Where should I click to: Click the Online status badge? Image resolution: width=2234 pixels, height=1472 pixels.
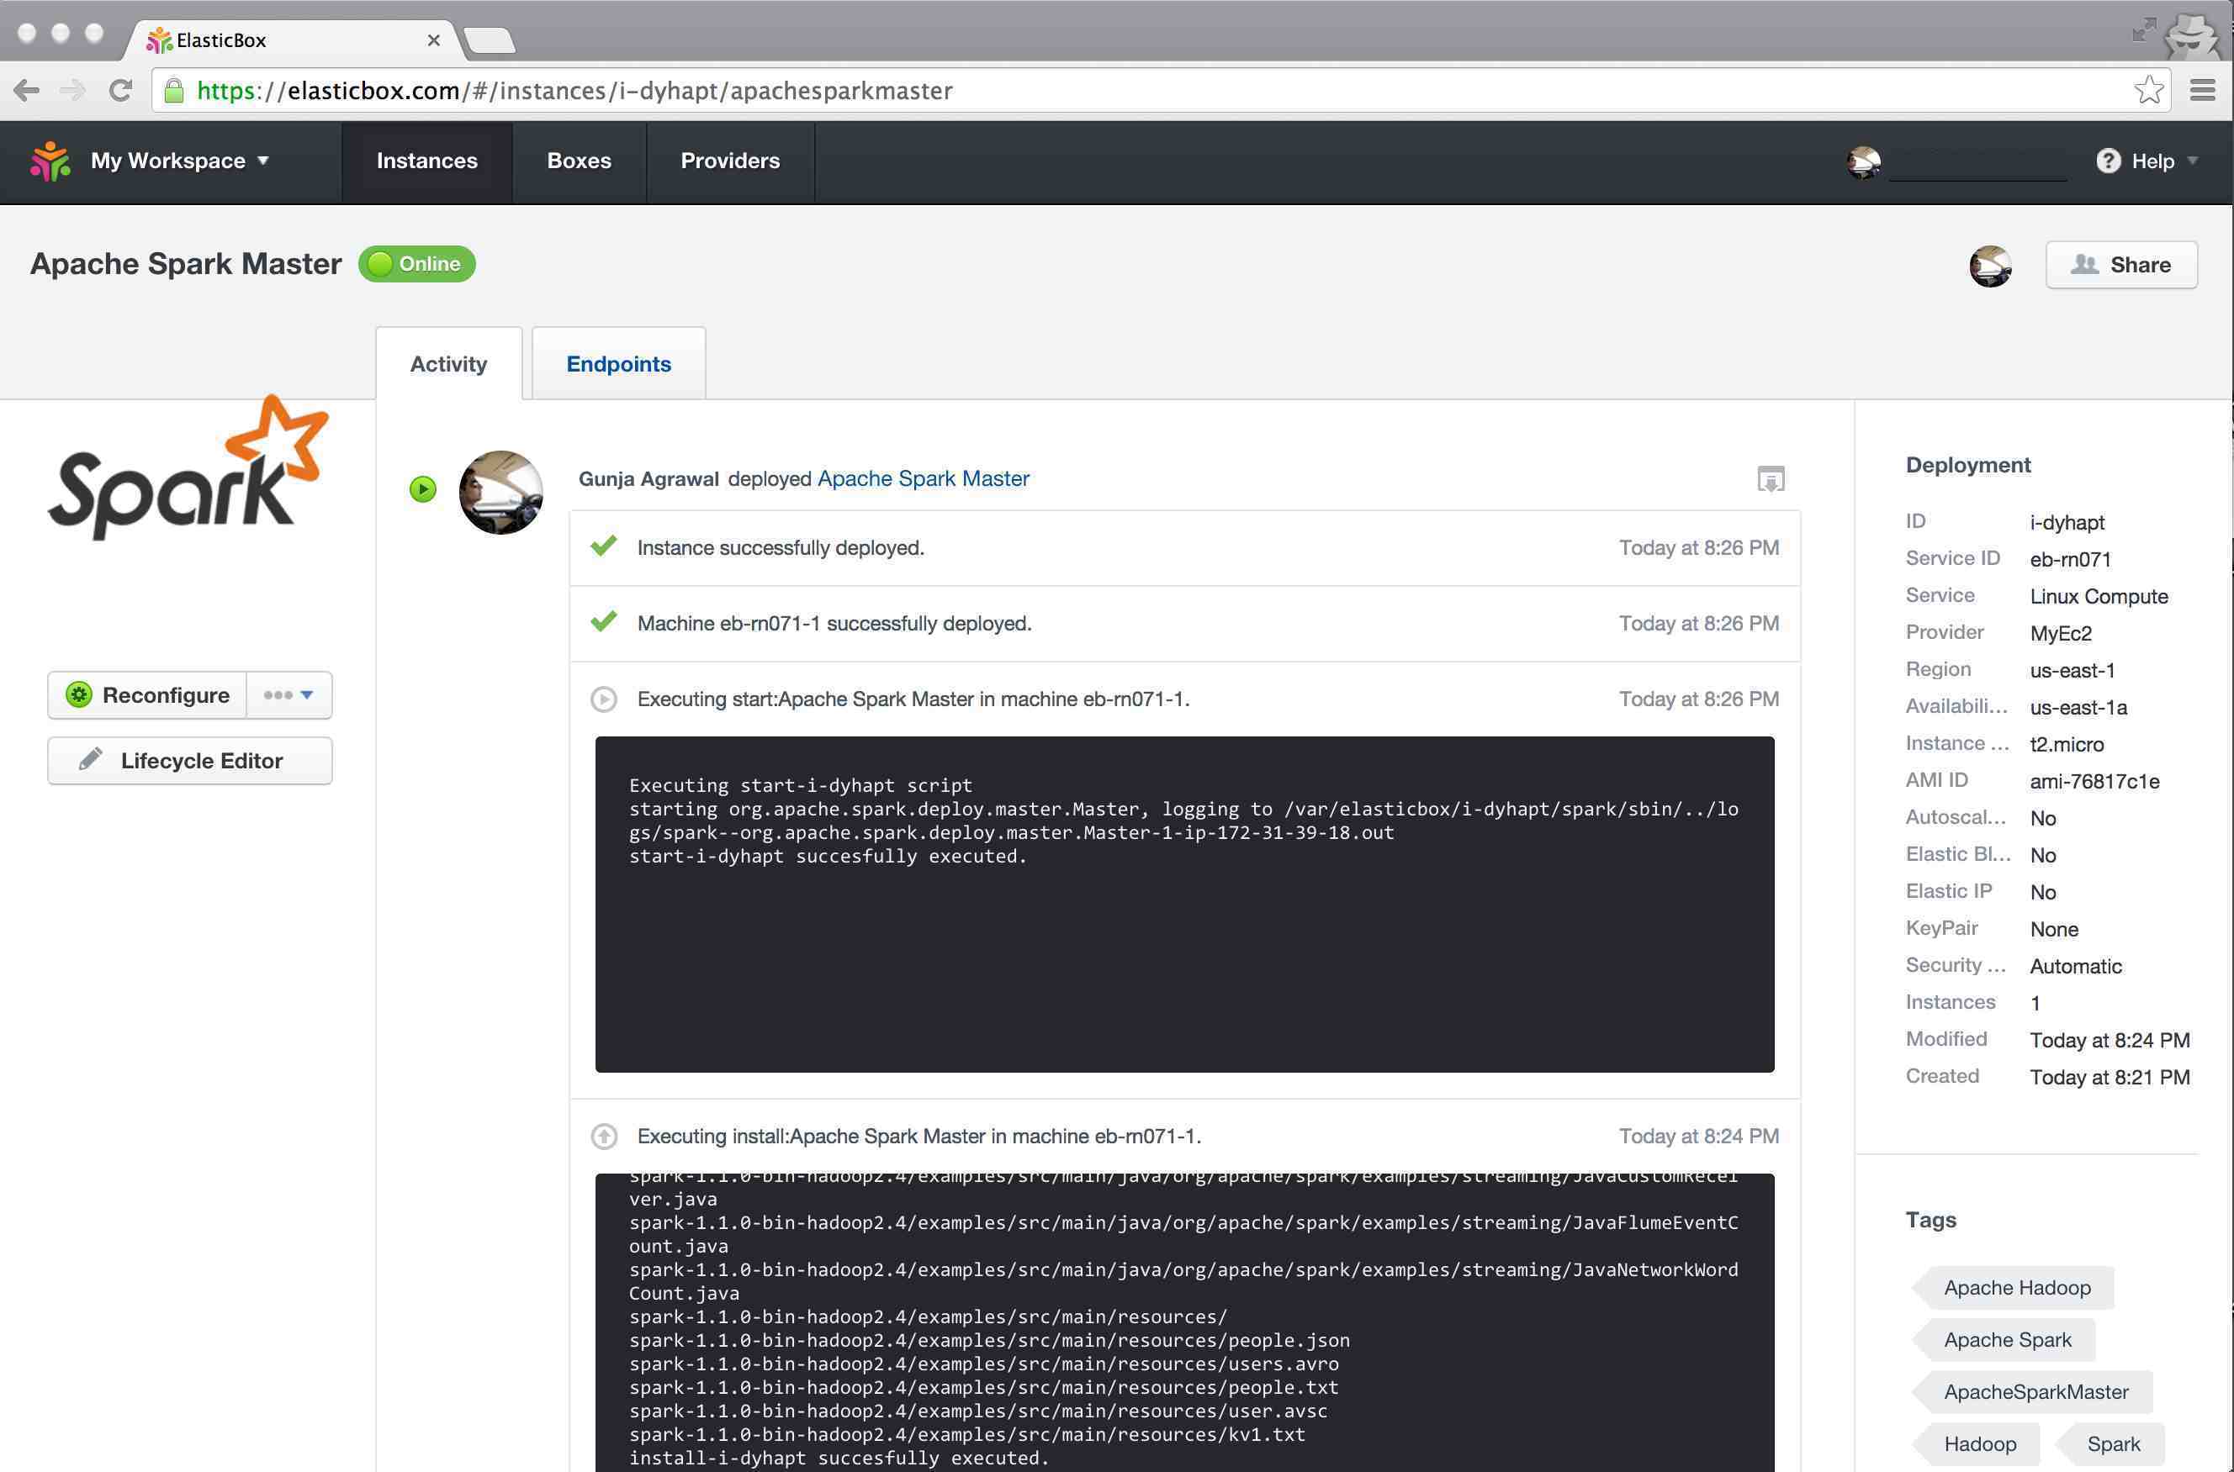[417, 264]
